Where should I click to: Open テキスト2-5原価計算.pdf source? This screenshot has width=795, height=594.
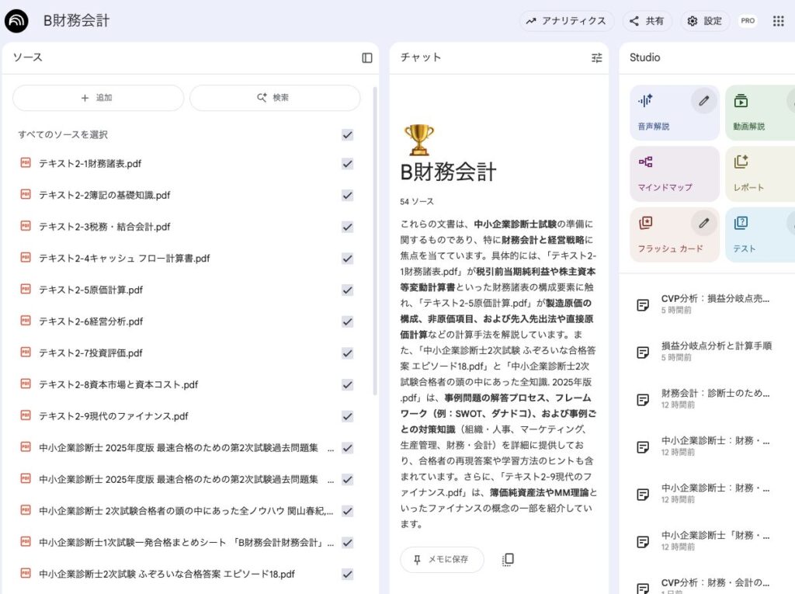[x=91, y=290]
